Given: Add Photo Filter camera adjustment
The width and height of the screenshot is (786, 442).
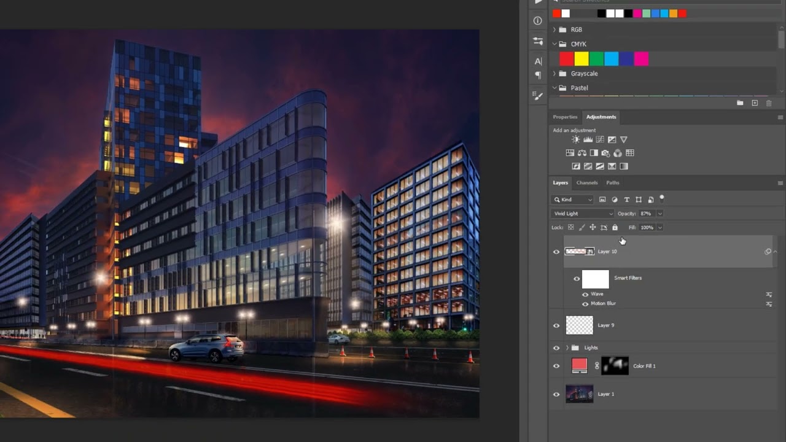Looking at the screenshot, I should (x=605, y=153).
